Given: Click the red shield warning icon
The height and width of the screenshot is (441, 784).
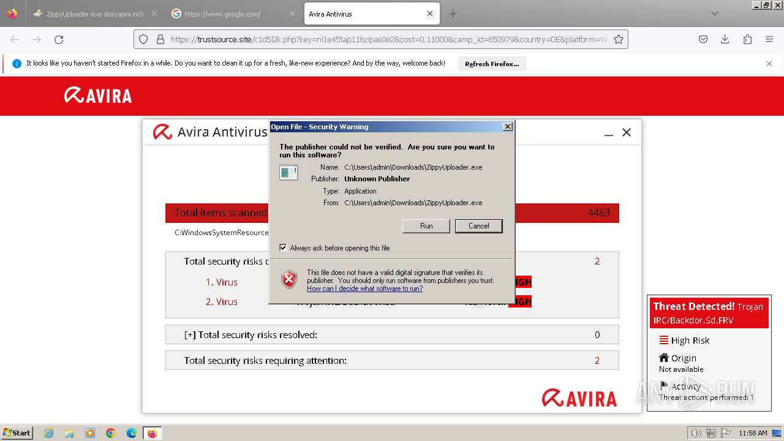Looking at the screenshot, I should click(x=289, y=279).
